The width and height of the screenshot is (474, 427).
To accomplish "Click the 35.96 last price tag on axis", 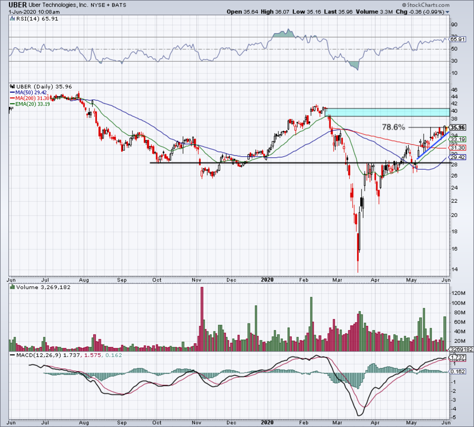I will coord(458,128).
